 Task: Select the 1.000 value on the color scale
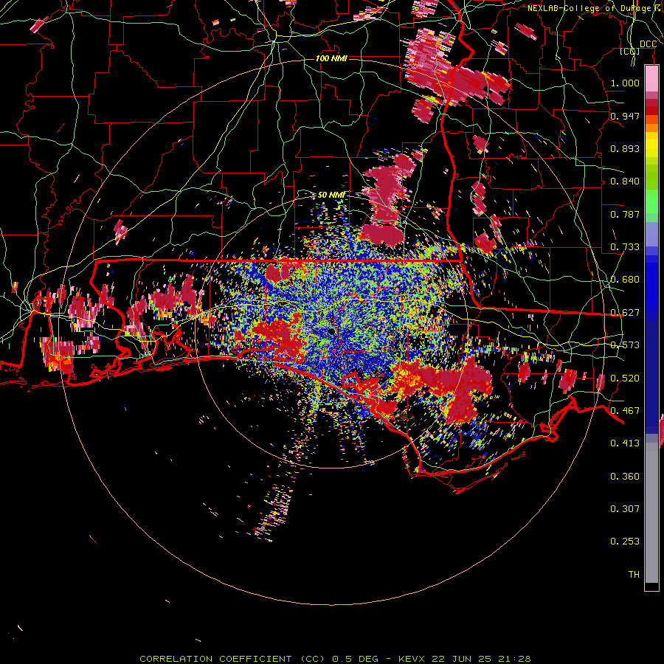[625, 83]
